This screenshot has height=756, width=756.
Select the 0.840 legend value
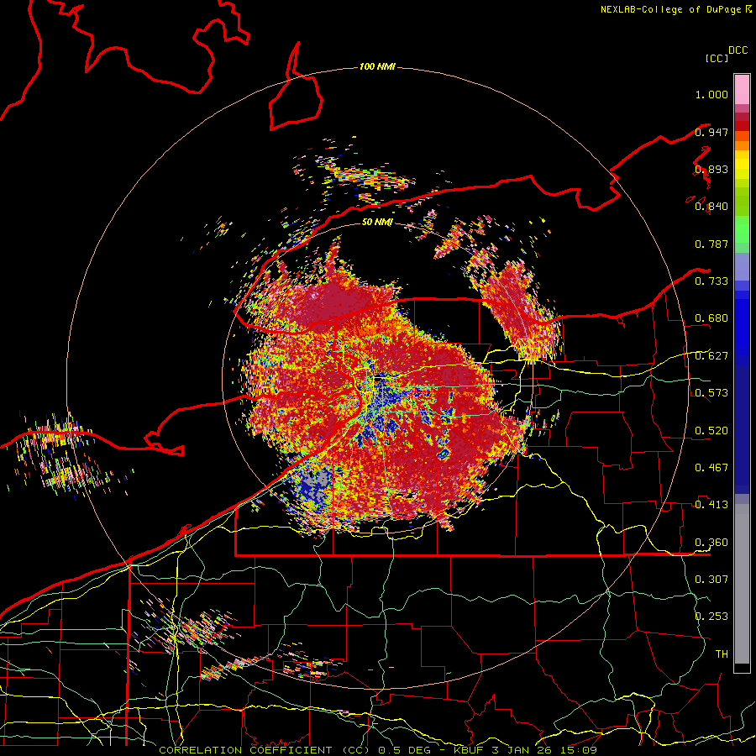point(711,207)
